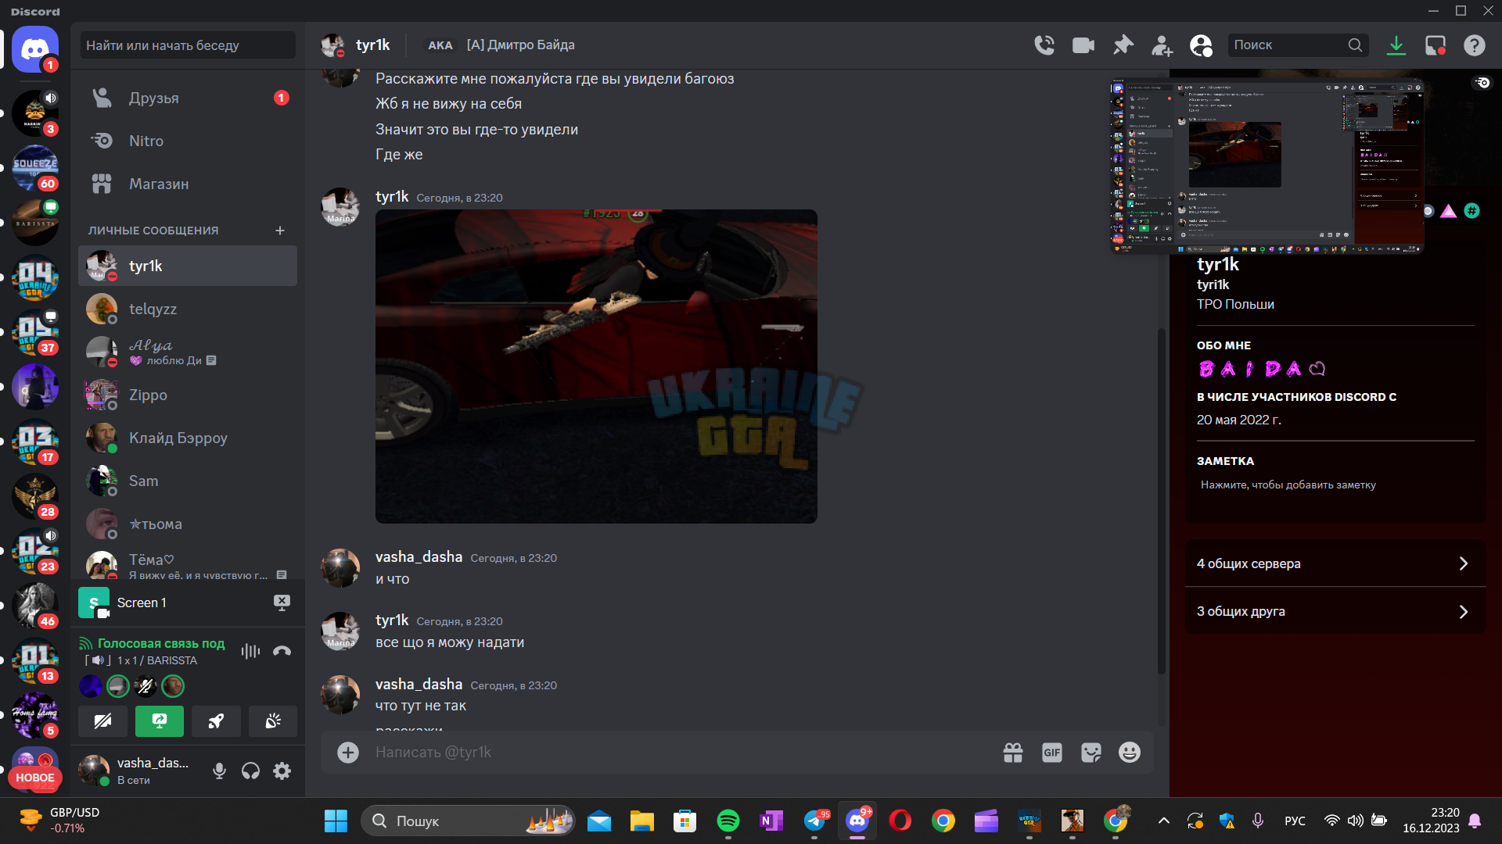Click the attach file plus button
1502x844 pixels.
pos(348,753)
